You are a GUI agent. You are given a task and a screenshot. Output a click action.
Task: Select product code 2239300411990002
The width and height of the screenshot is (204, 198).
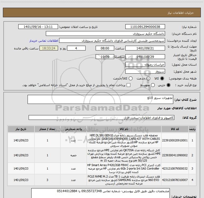tap(175, 155)
